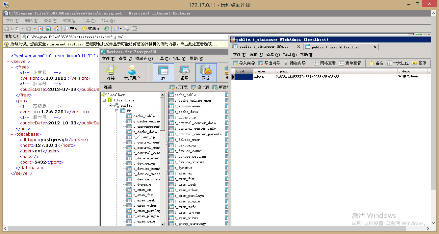The height and width of the screenshot is (234, 439).
Task: Open Navicat 收藏夹(A) menu
Action: (x=144, y=59)
